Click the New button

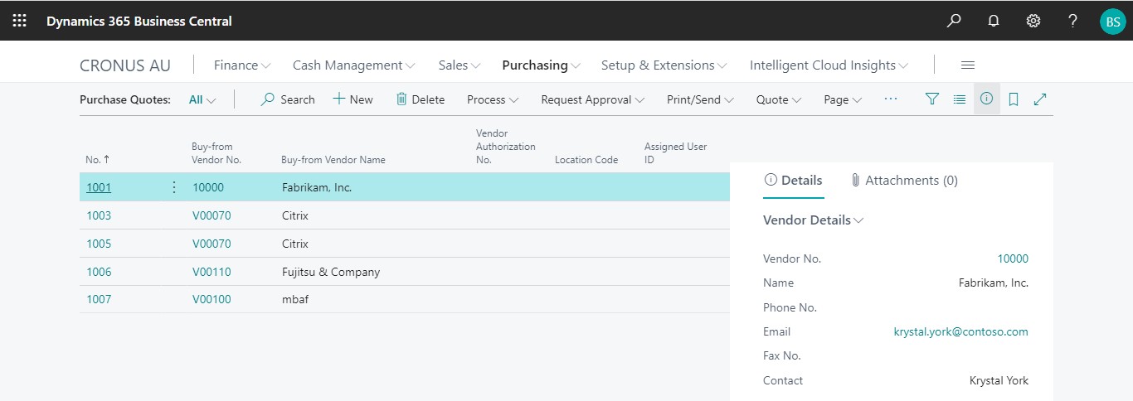(353, 99)
